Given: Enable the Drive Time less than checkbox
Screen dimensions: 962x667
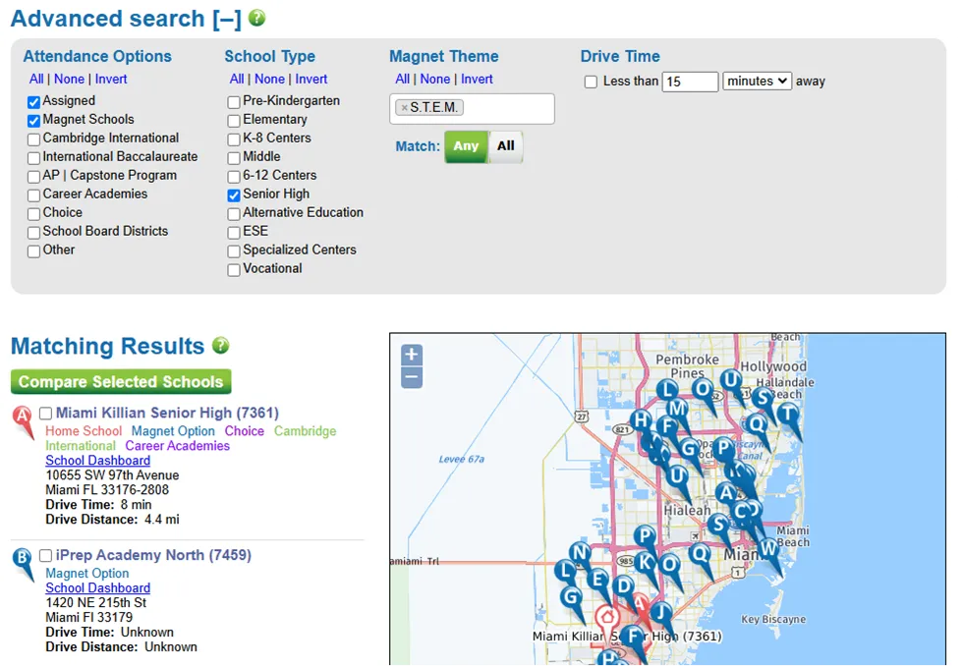Looking at the screenshot, I should (591, 82).
